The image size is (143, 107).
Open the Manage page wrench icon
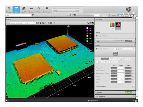(9, 9)
